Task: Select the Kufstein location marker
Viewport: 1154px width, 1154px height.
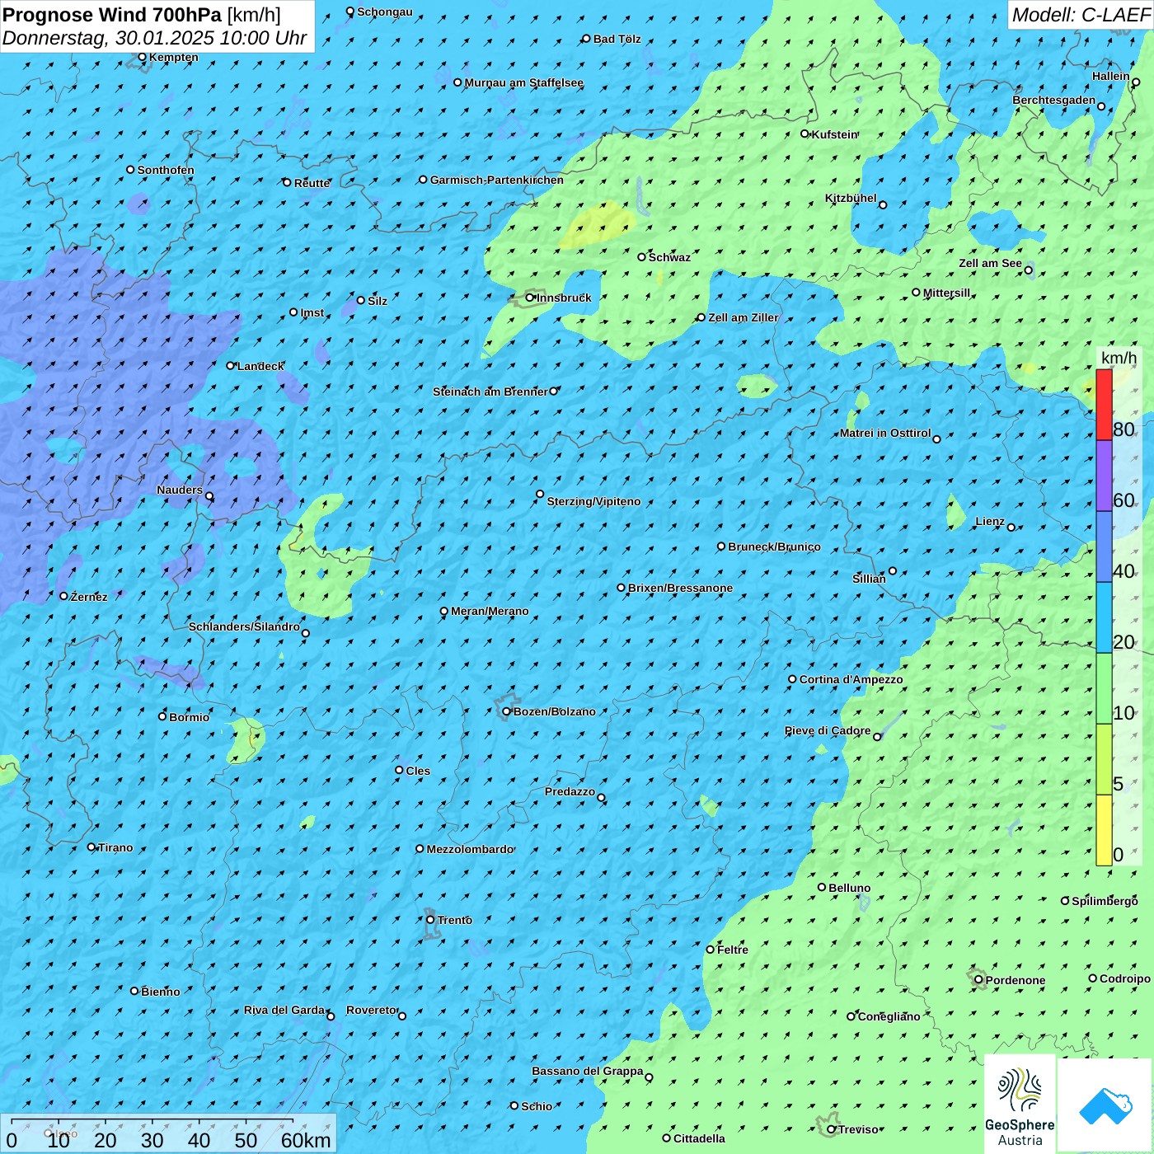Action: (x=805, y=134)
